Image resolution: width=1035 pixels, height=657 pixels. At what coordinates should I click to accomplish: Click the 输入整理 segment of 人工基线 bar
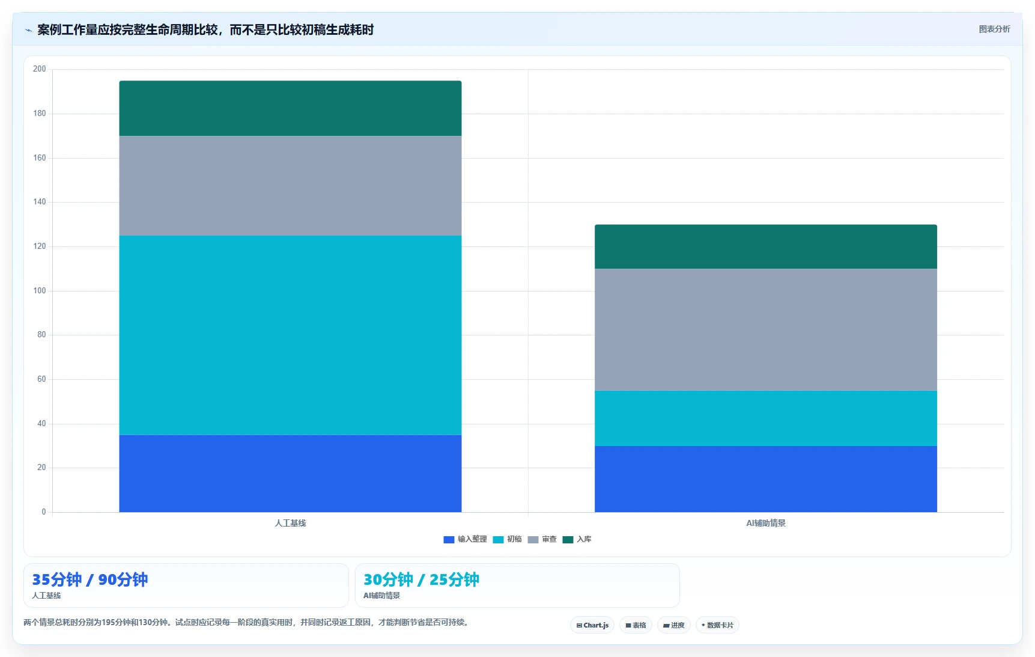[x=290, y=474]
